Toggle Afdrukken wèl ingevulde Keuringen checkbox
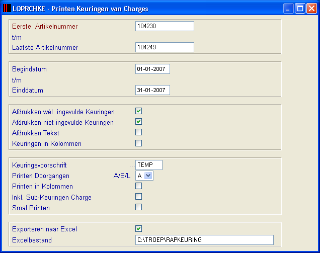Image resolution: width=320 pixels, height=253 pixels. 138,111
